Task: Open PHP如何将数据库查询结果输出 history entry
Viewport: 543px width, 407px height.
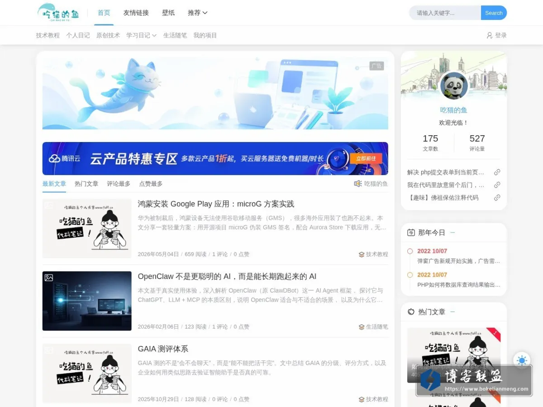Action: (459, 285)
